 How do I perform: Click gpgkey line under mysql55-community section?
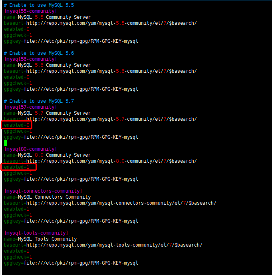point(71,41)
